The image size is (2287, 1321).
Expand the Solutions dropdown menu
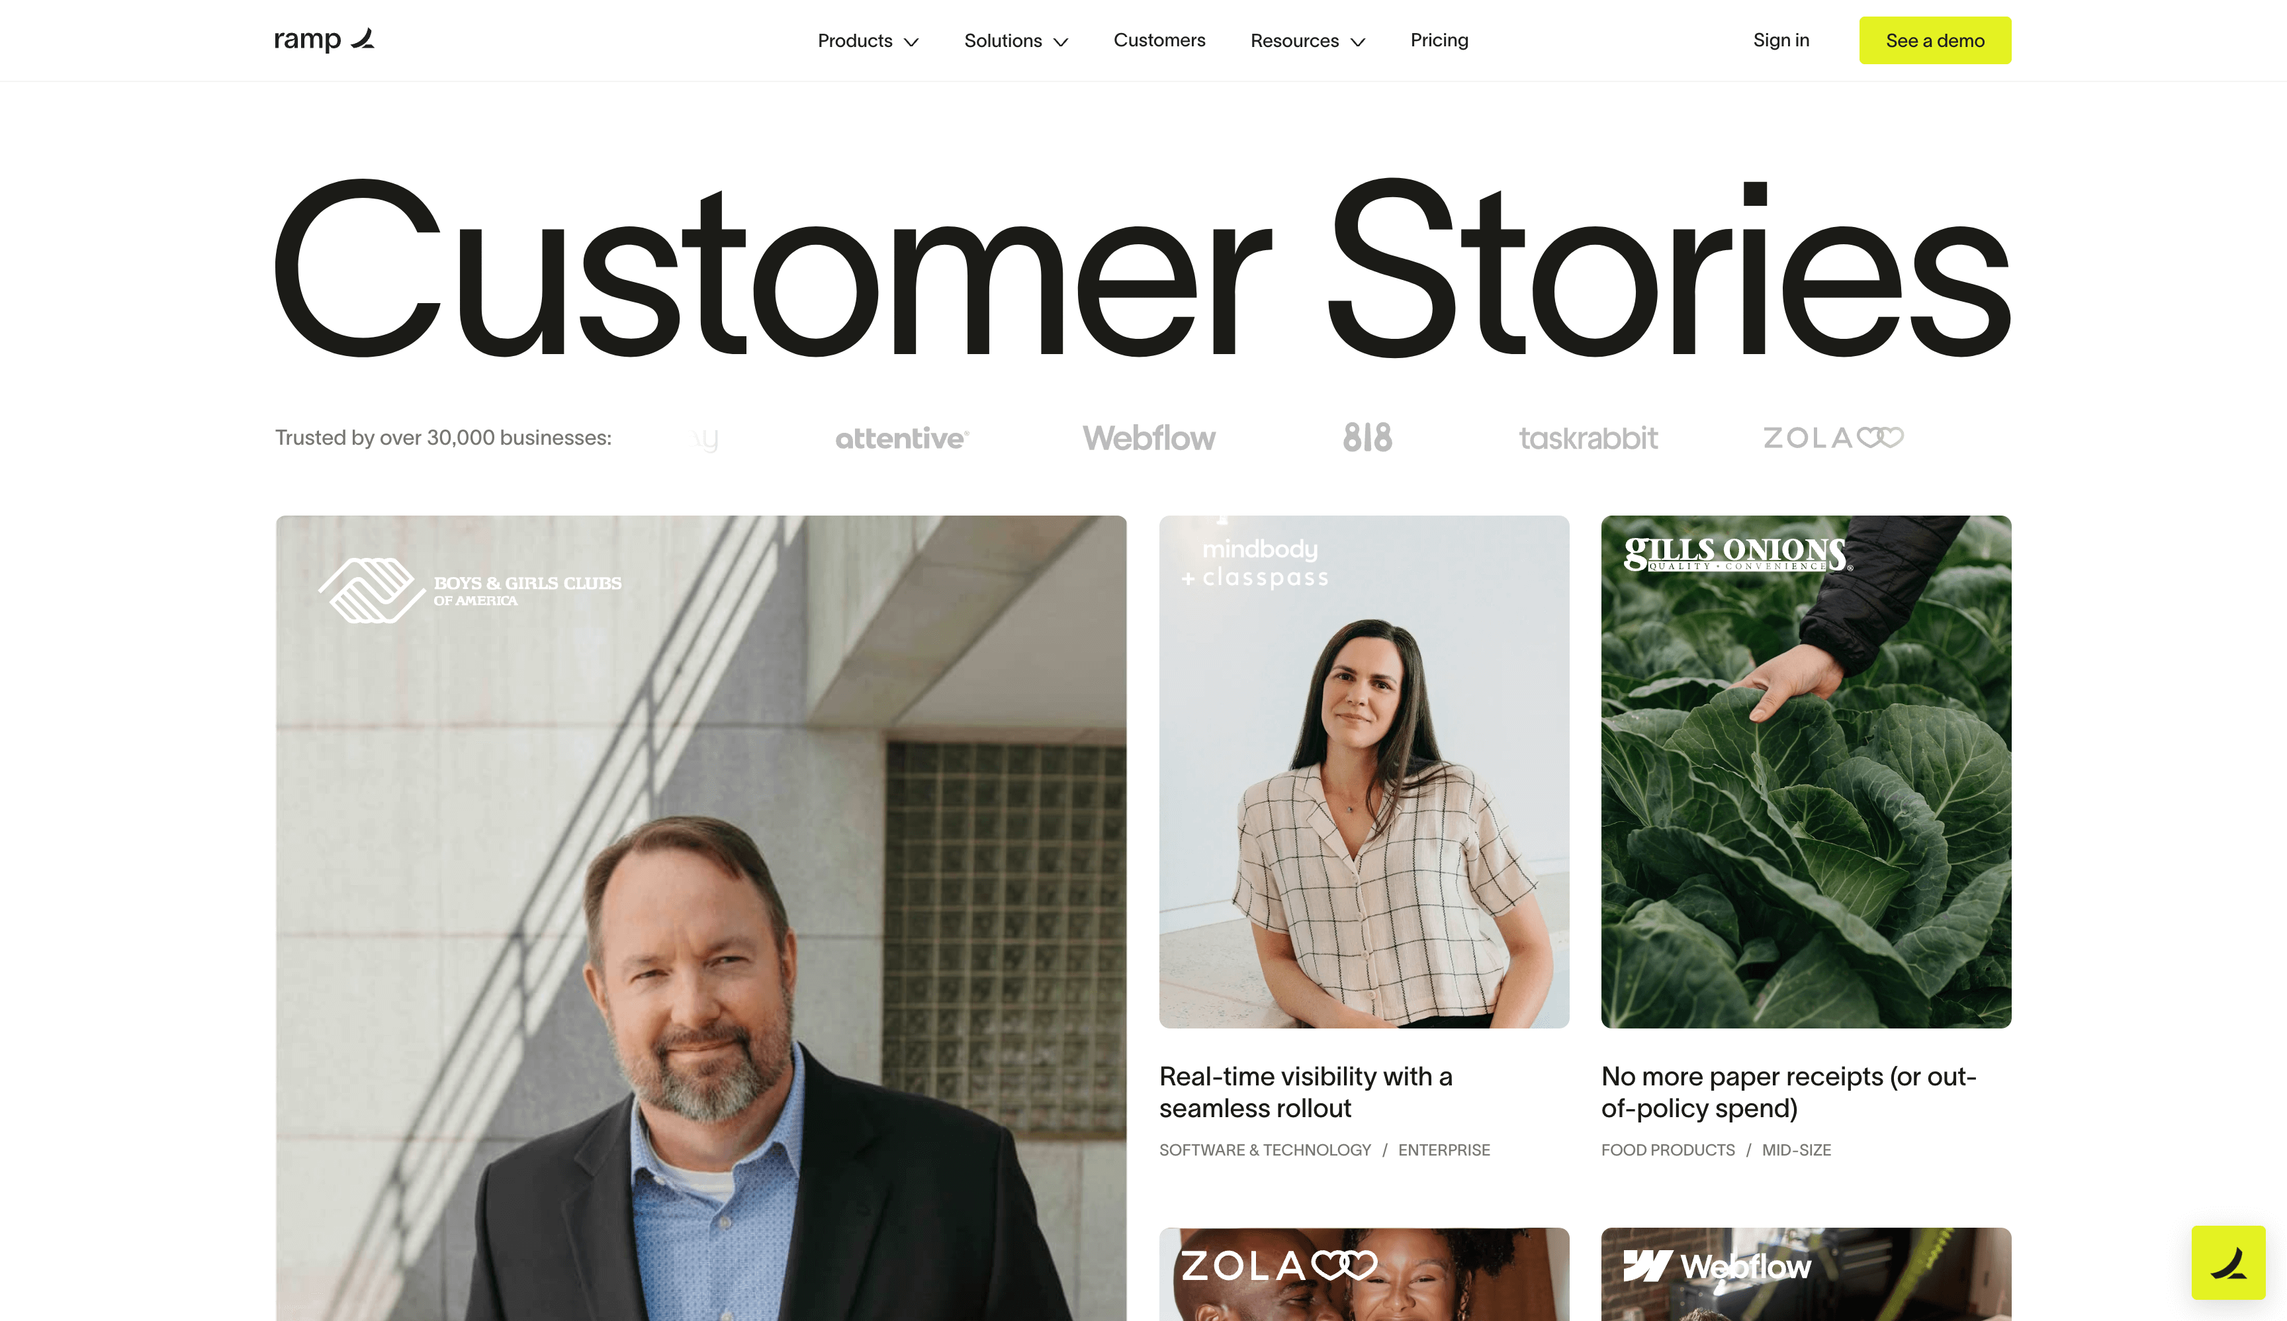1016,41
